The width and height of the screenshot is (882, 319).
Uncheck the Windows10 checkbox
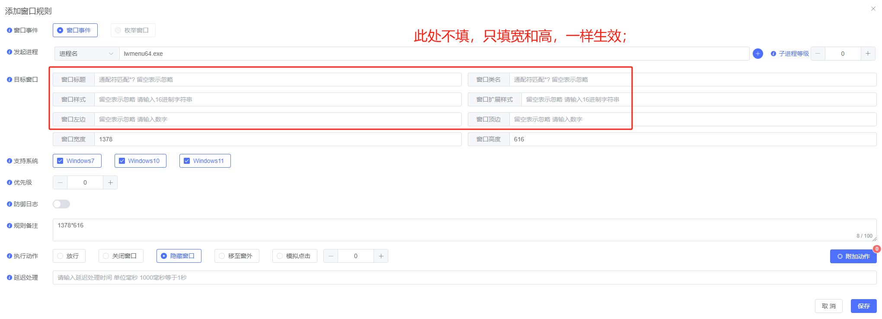click(122, 161)
